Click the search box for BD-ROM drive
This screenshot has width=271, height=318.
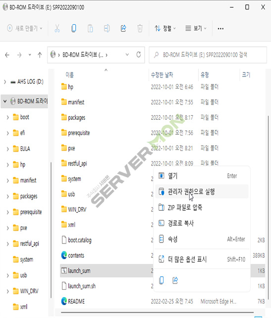208,55
